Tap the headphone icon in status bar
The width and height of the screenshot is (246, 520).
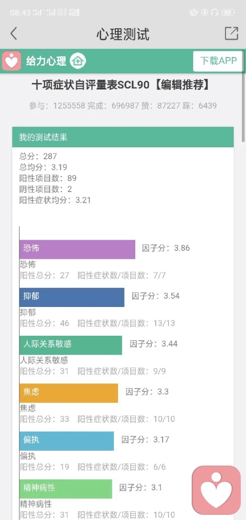tap(215, 13)
